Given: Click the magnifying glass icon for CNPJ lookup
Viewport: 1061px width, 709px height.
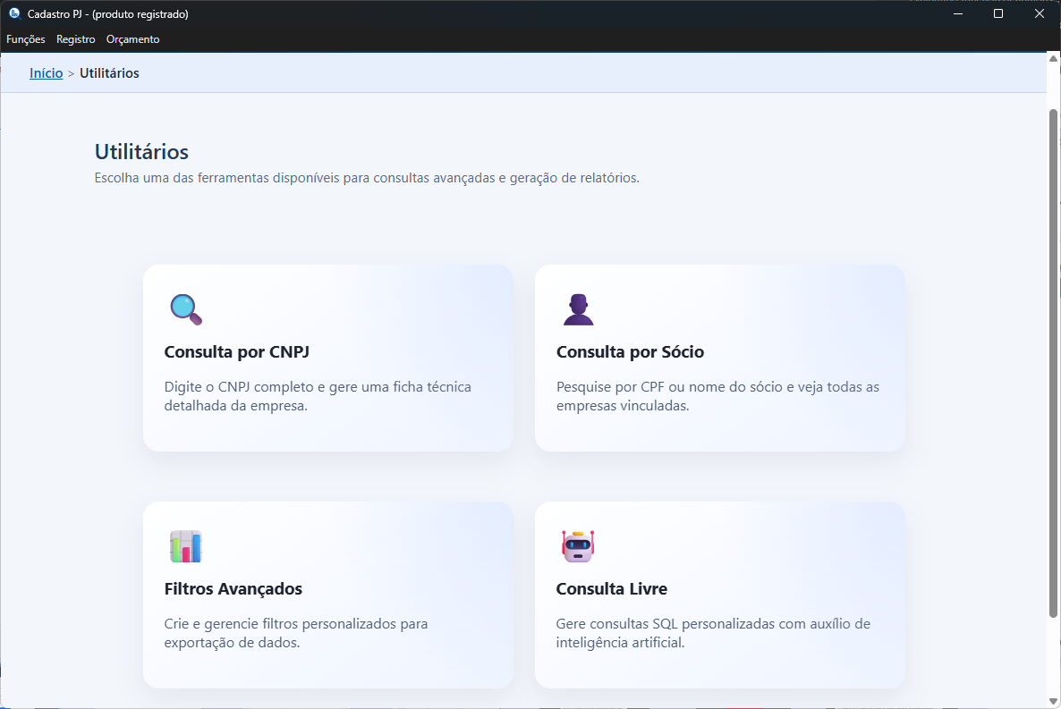Looking at the screenshot, I should 186,309.
